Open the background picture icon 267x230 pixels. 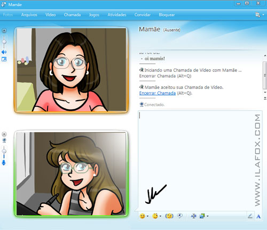pos(202,216)
